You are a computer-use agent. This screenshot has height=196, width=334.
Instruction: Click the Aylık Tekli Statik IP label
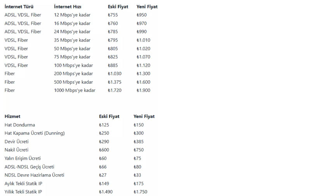pos(23,184)
